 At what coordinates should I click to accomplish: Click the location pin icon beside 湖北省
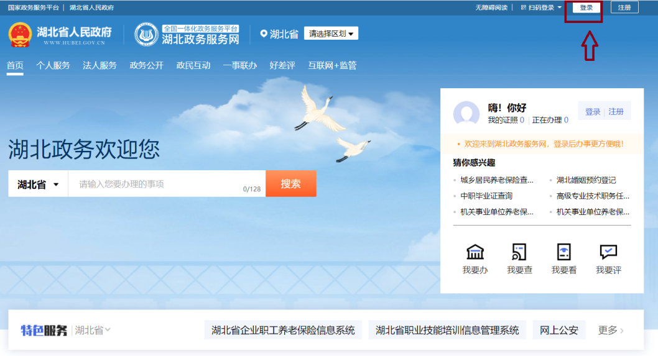click(264, 34)
